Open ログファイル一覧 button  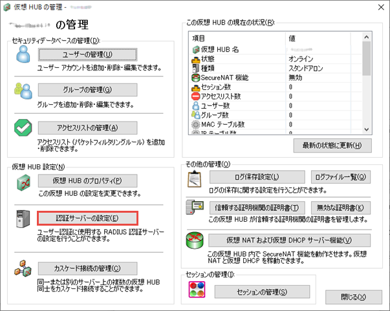tap(340, 177)
